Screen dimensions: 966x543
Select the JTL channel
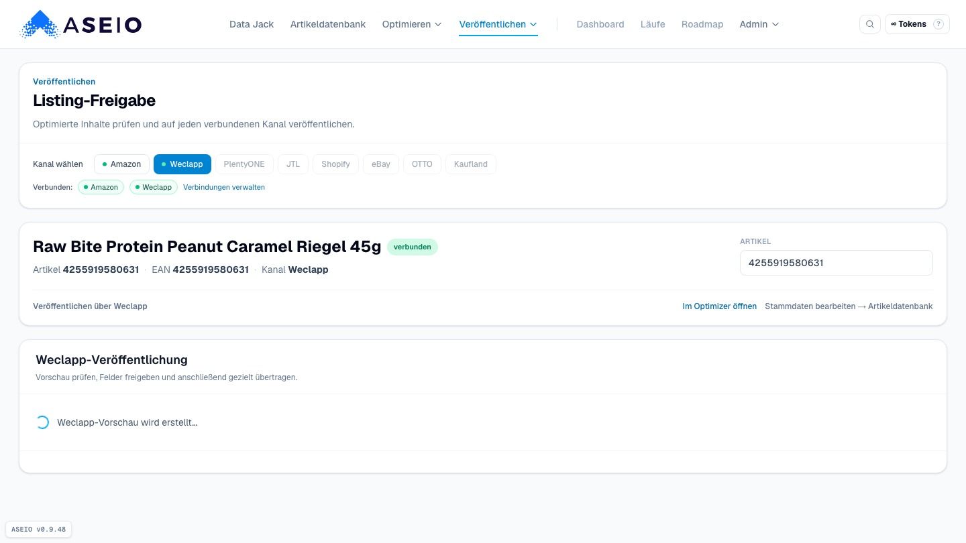(293, 164)
